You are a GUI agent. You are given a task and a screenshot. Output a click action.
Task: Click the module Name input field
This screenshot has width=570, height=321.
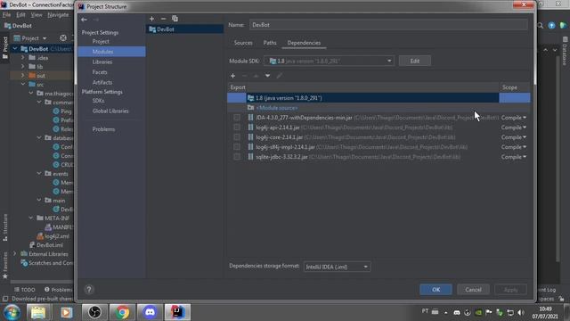point(388,25)
